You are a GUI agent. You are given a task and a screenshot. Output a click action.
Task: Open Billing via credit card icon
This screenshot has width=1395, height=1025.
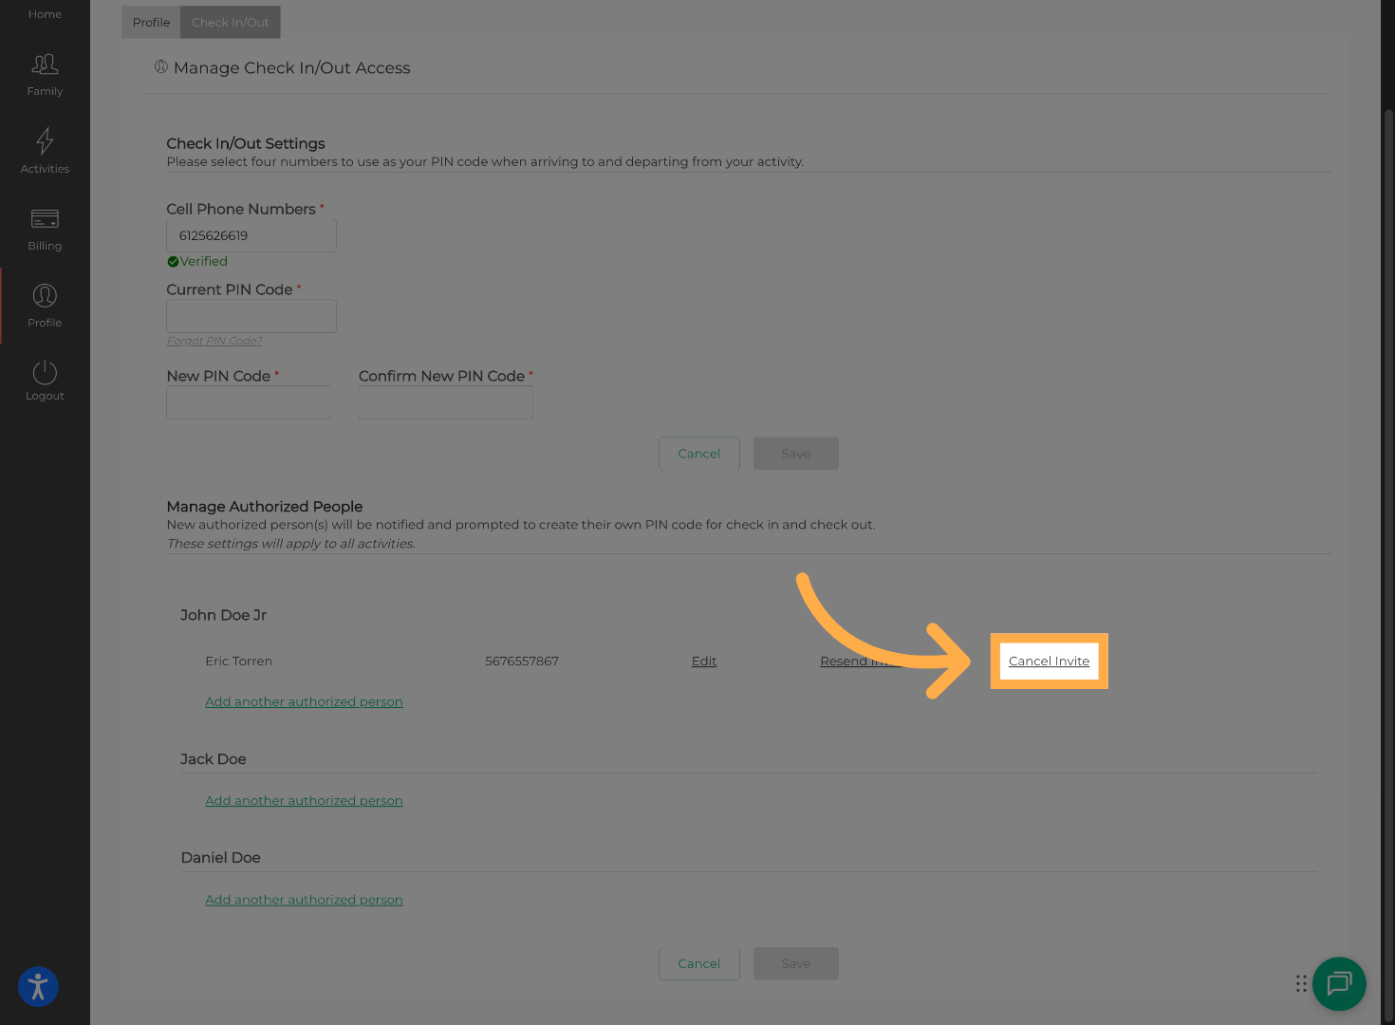[x=45, y=219]
